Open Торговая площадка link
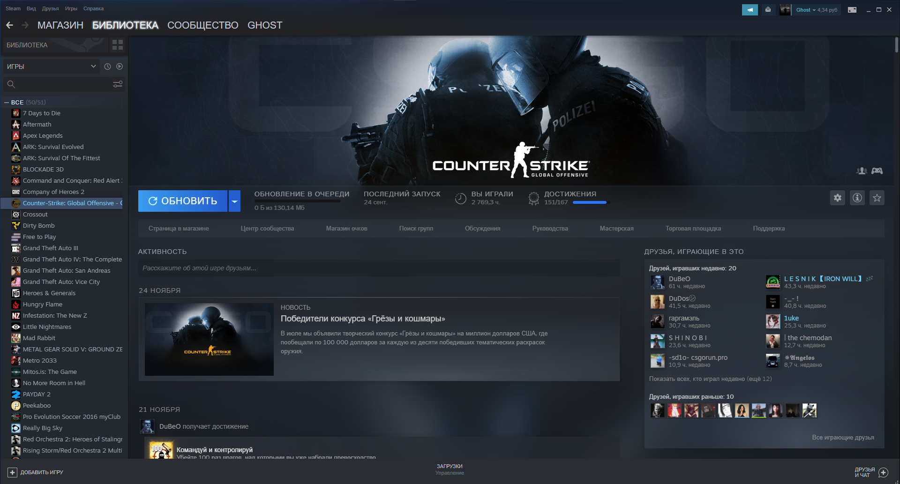Screen dimensions: 900x484 tap(693, 229)
